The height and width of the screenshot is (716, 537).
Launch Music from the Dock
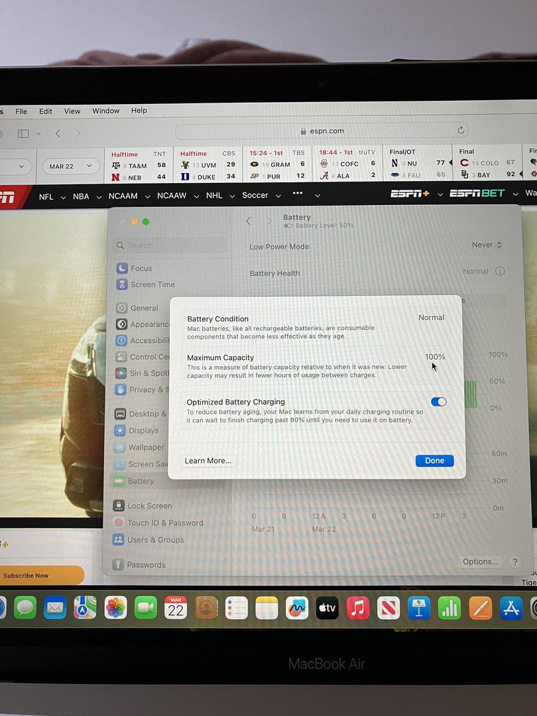click(x=358, y=608)
